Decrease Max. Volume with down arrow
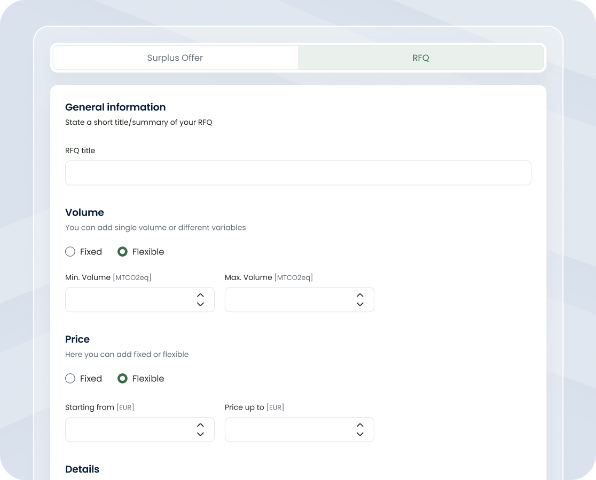The image size is (596, 480). 360,304
